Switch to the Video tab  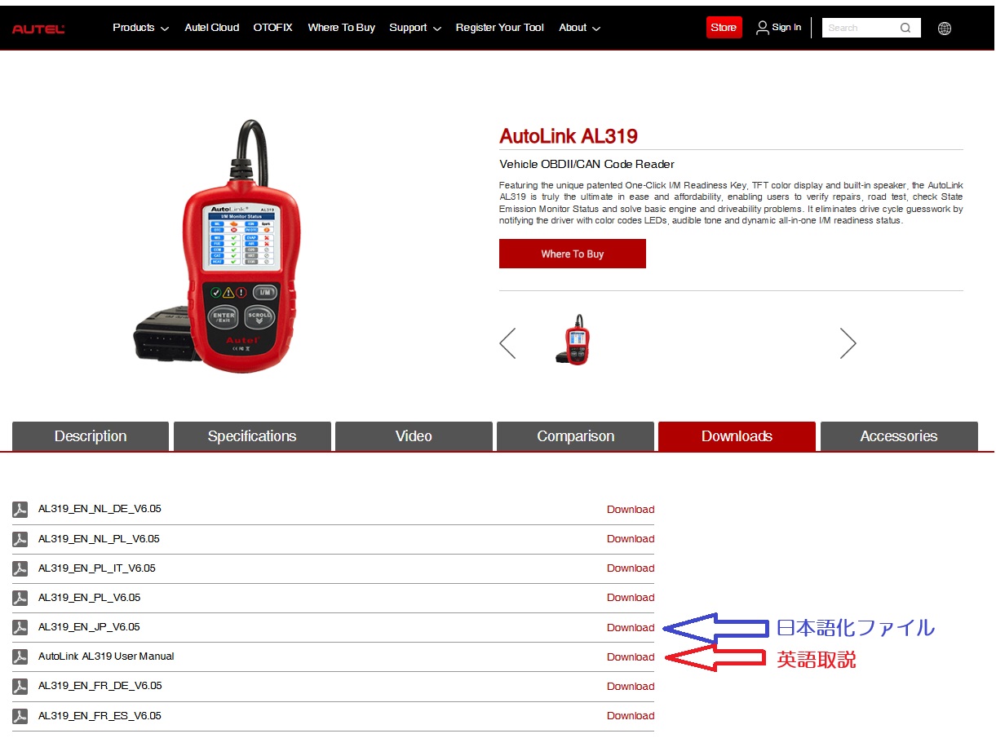(414, 436)
